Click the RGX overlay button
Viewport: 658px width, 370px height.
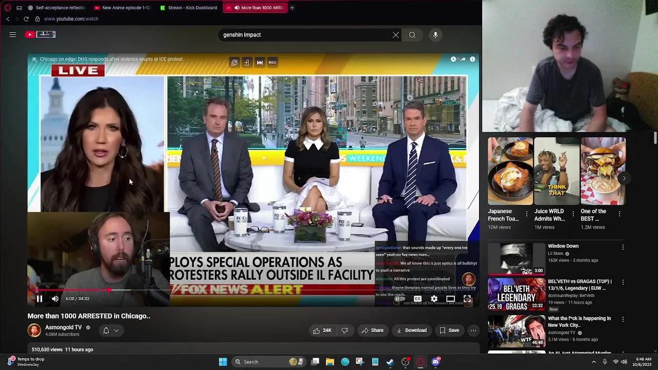[272, 63]
